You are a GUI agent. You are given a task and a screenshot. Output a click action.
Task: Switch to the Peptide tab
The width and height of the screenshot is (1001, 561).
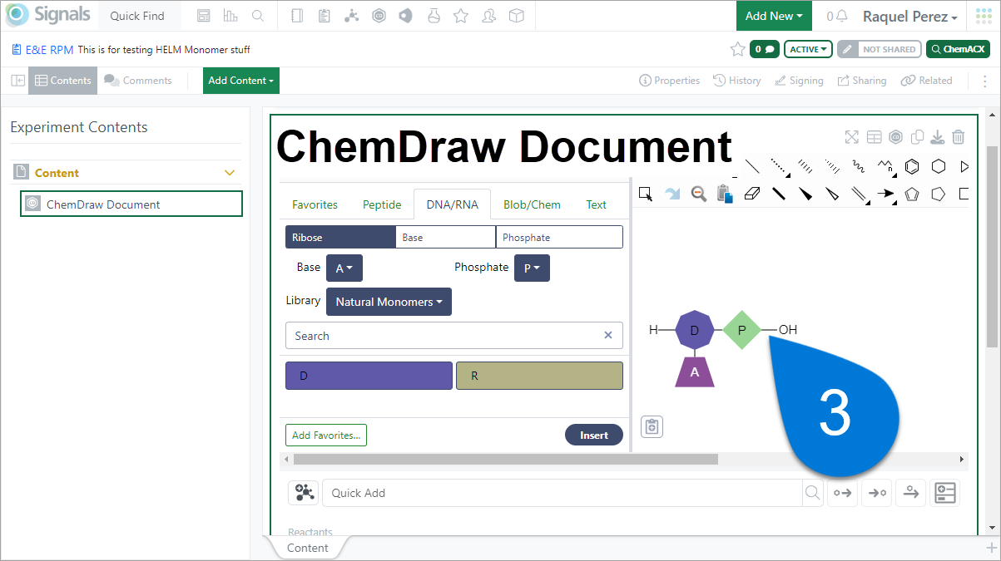382,204
